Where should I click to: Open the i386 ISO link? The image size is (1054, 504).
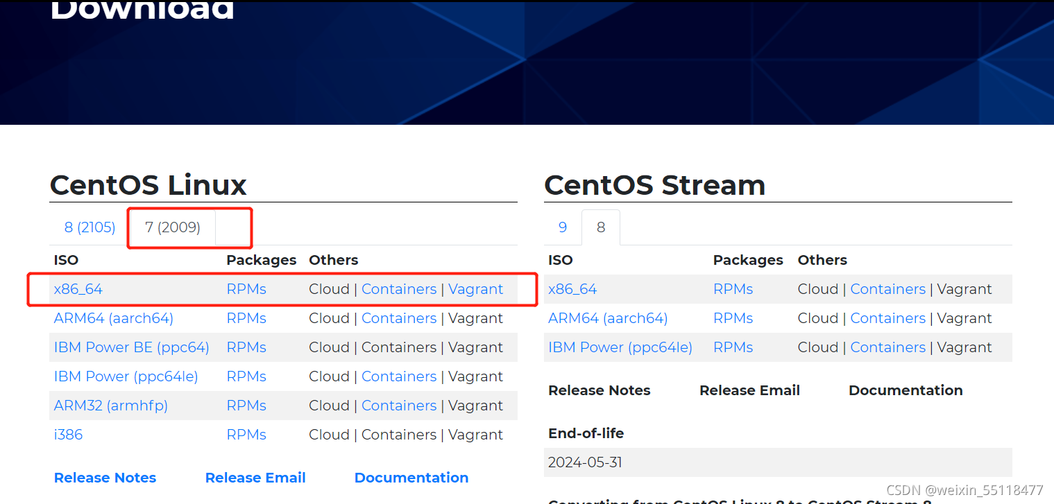pyautogui.click(x=68, y=435)
